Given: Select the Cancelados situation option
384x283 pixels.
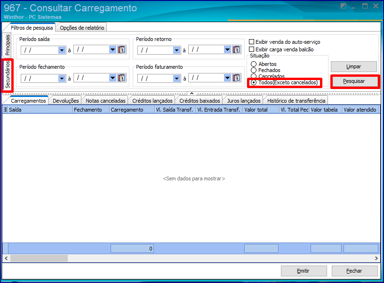Looking at the screenshot, I should coord(254,76).
